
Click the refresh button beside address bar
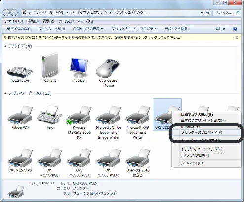(208, 13)
